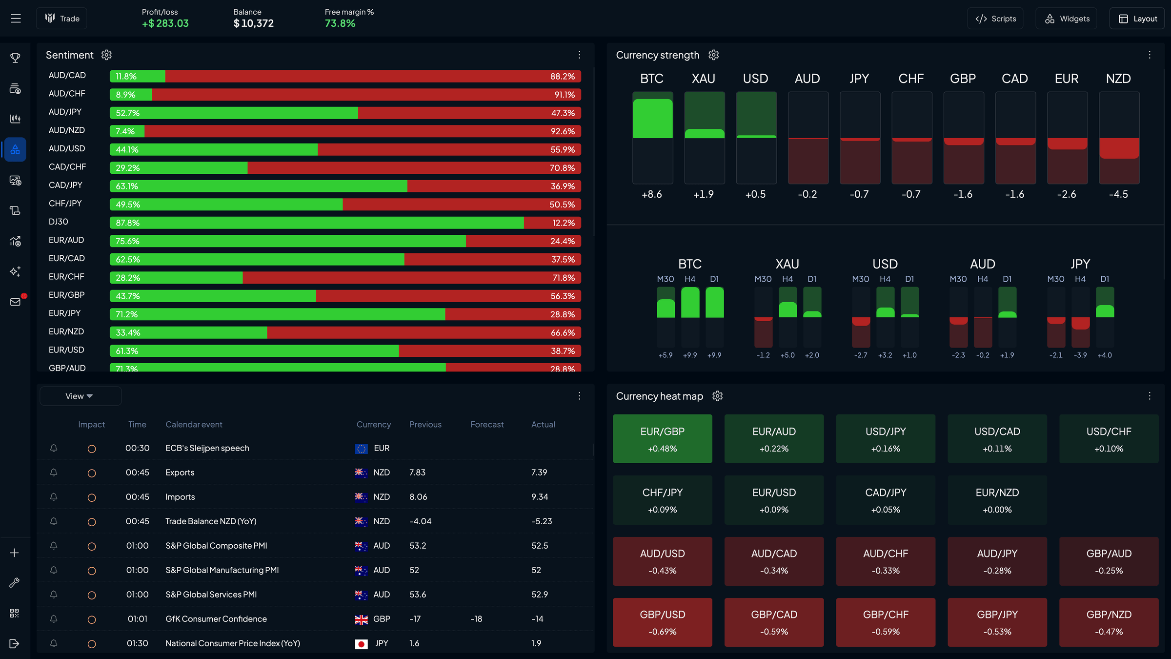This screenshot has height=659, width=1171.
Task: Click the sparkle stars sidebar icon
Action: [15, 271]
